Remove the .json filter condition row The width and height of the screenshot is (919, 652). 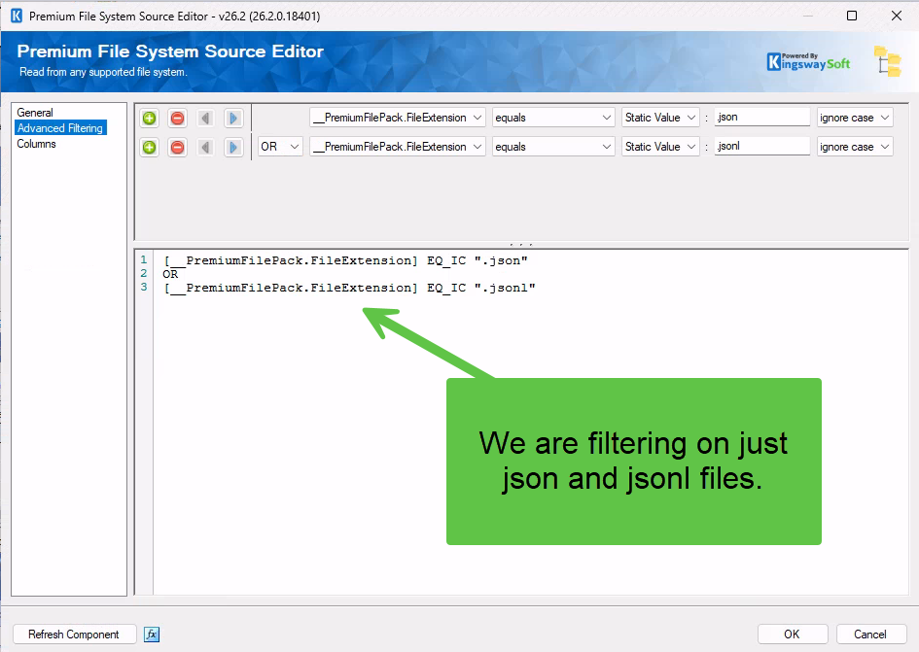178,119
